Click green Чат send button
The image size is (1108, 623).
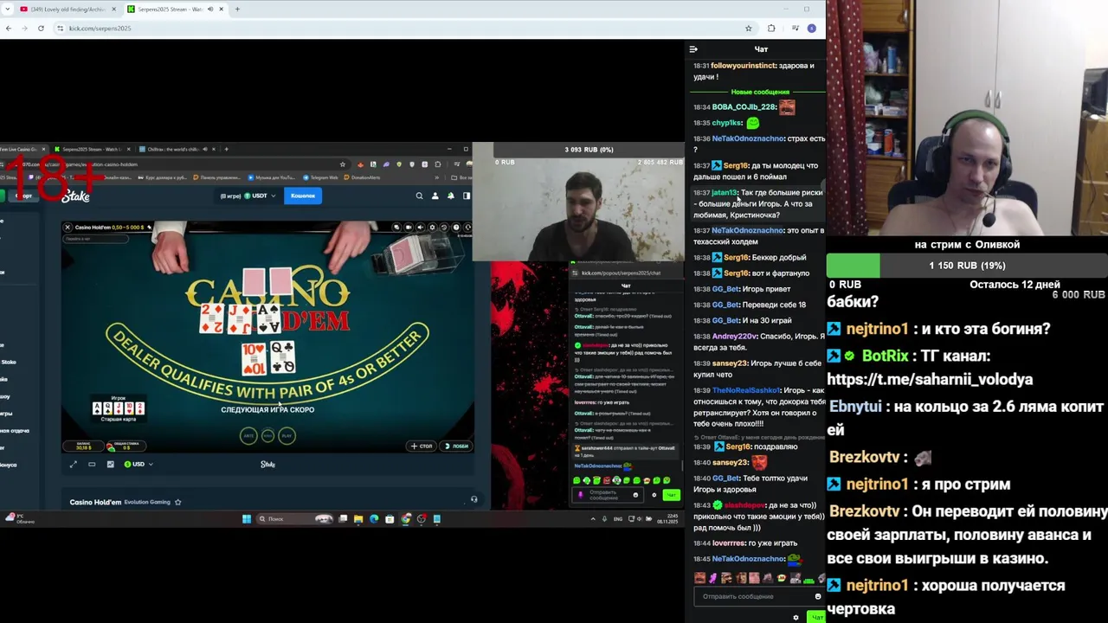[816, 617]
